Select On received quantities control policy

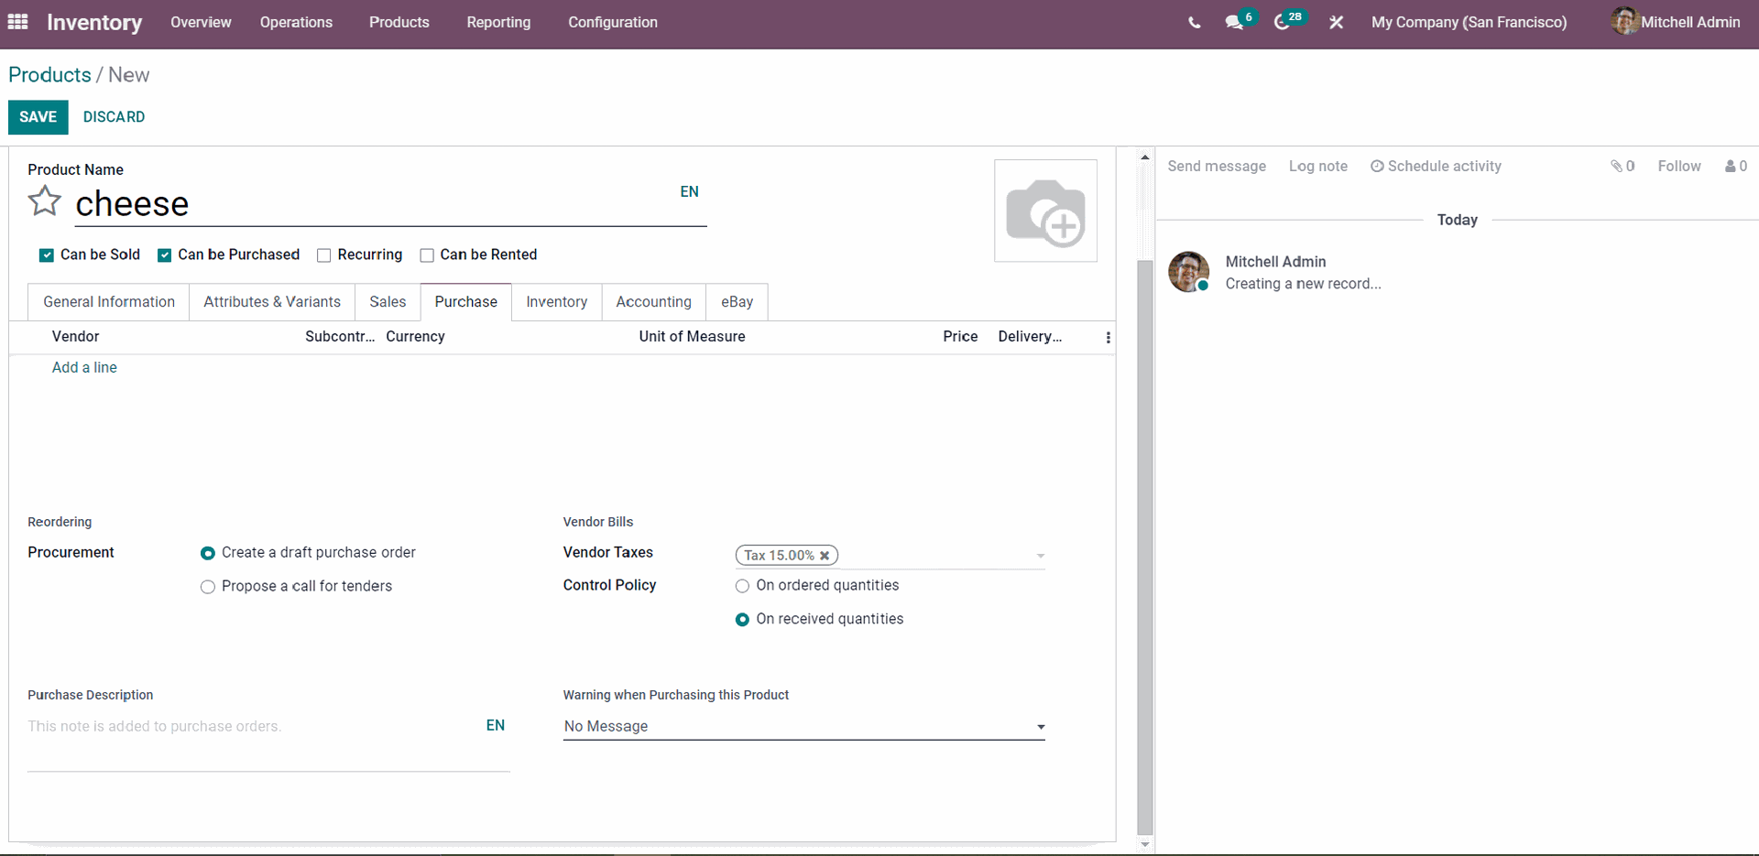tap(742, 620)
